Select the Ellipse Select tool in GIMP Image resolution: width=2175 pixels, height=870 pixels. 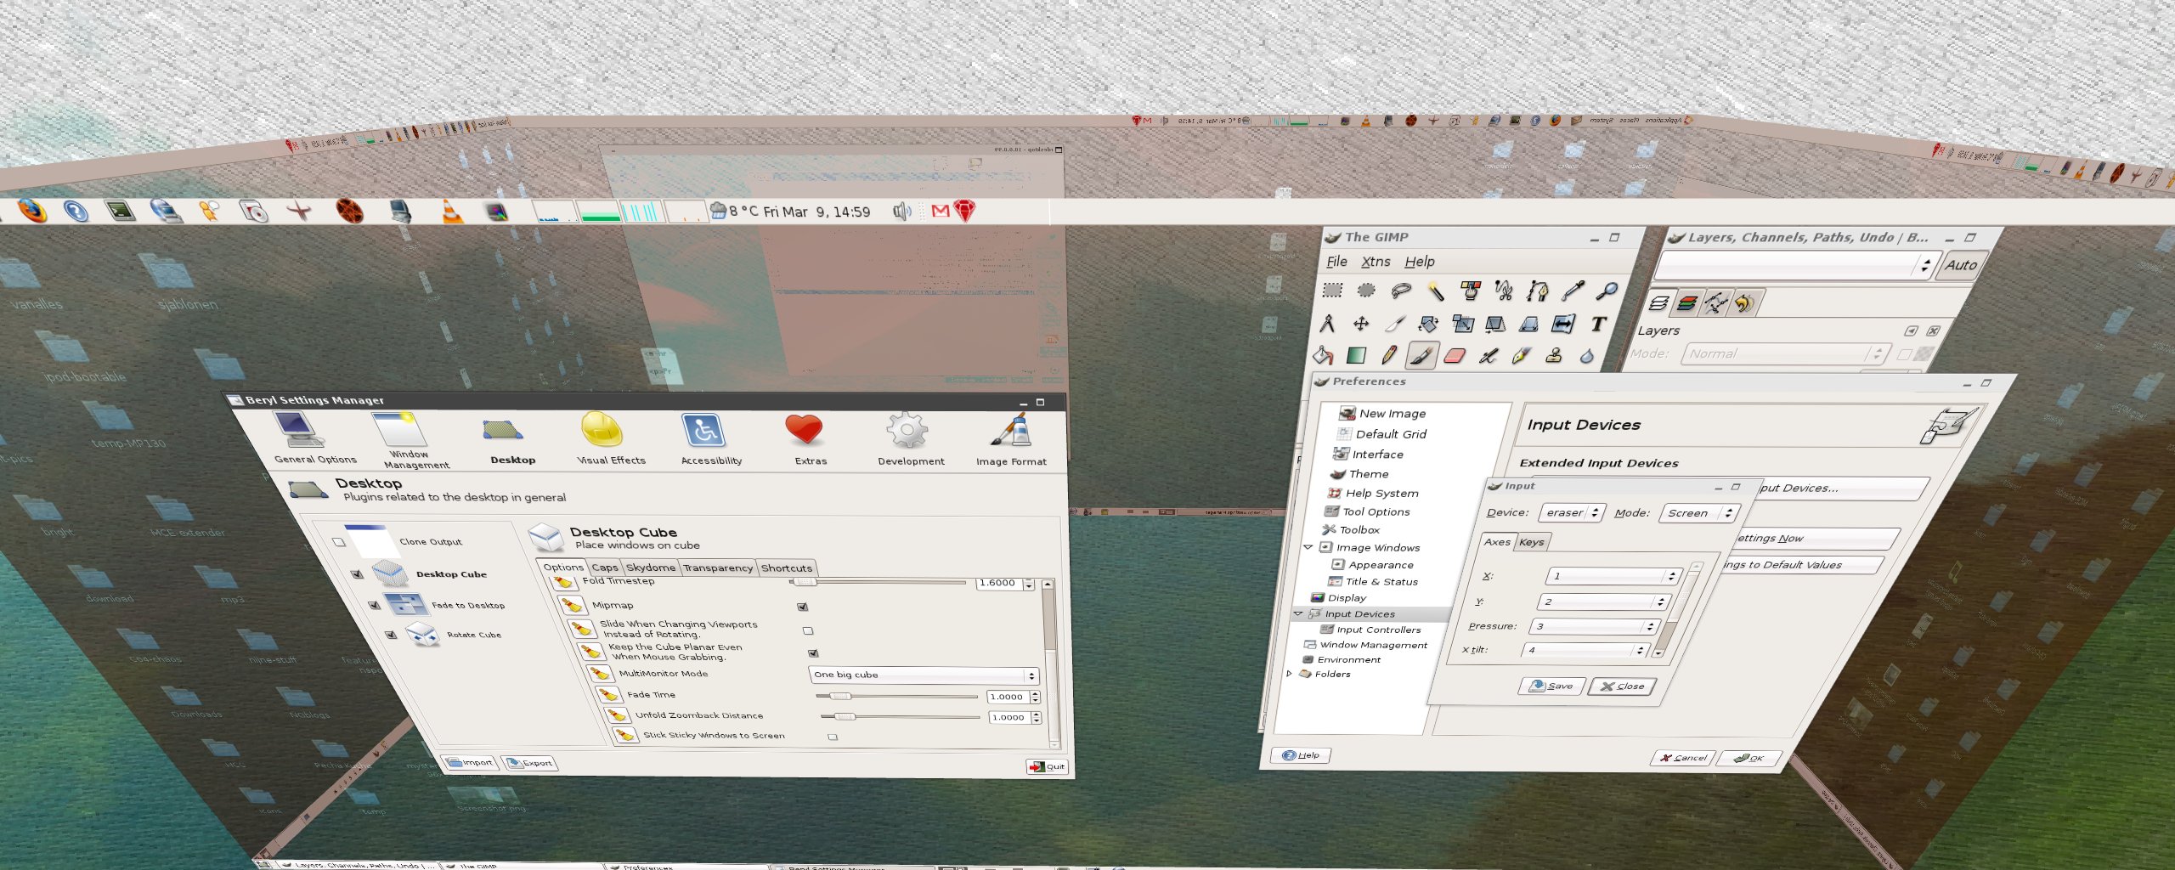pos(1366,291)
